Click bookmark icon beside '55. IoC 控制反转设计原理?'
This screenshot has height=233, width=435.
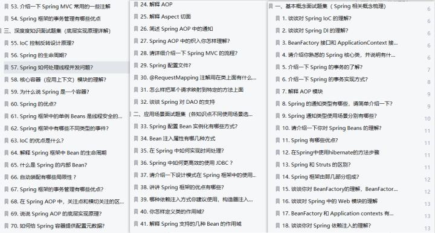coord(7,43)
